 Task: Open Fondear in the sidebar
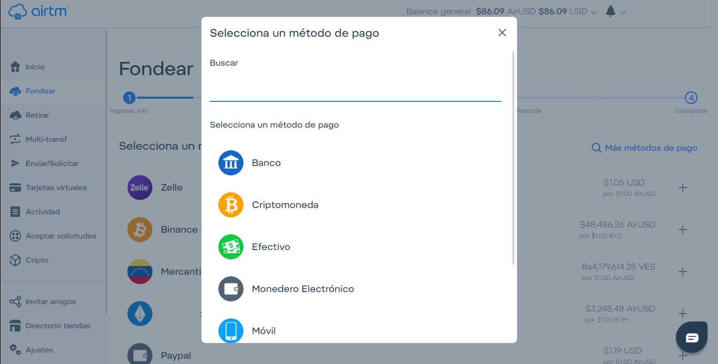coord(52,91)
